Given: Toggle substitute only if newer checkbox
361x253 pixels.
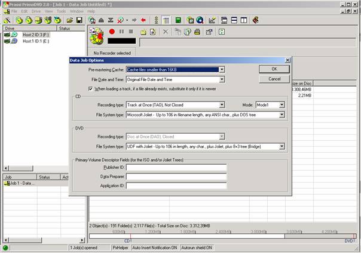Looking at the screenshot, I should 91,88.
